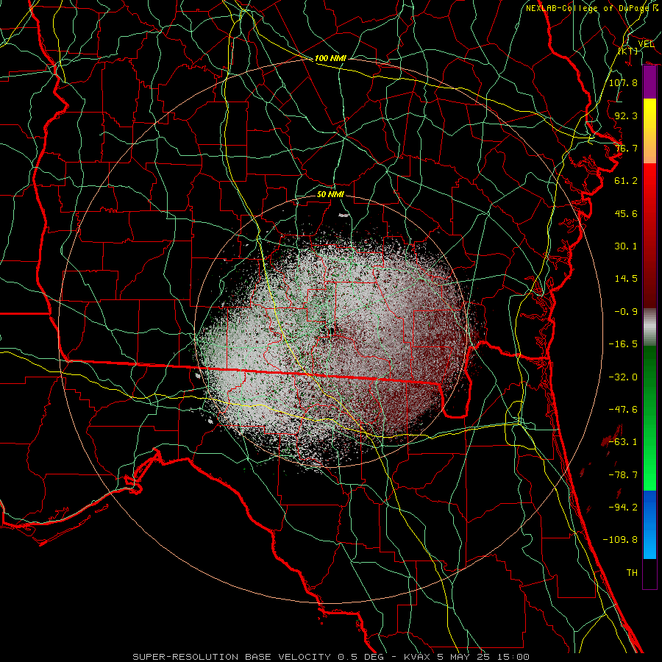Viewport: 662px width, 662px height.
Task: Pick the purple segment of the velocity scale
Action: point(649,82)
